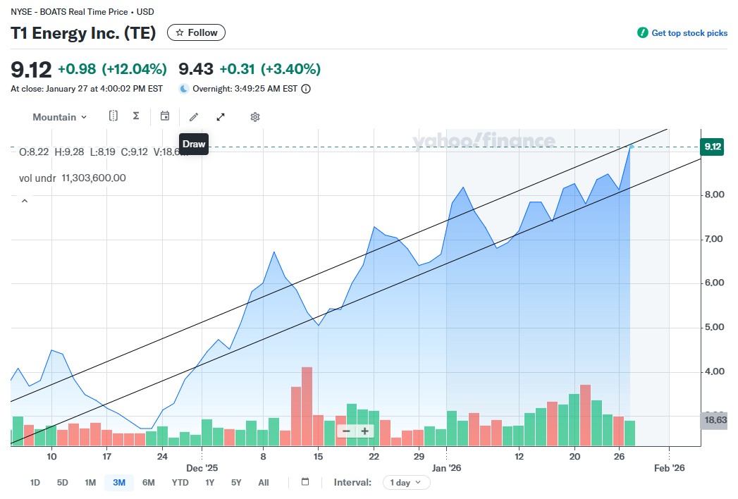Screen dimensions: 738x499
Task: Click the overnight info icon
Action: pyautogui.click(x=306, y=89)
